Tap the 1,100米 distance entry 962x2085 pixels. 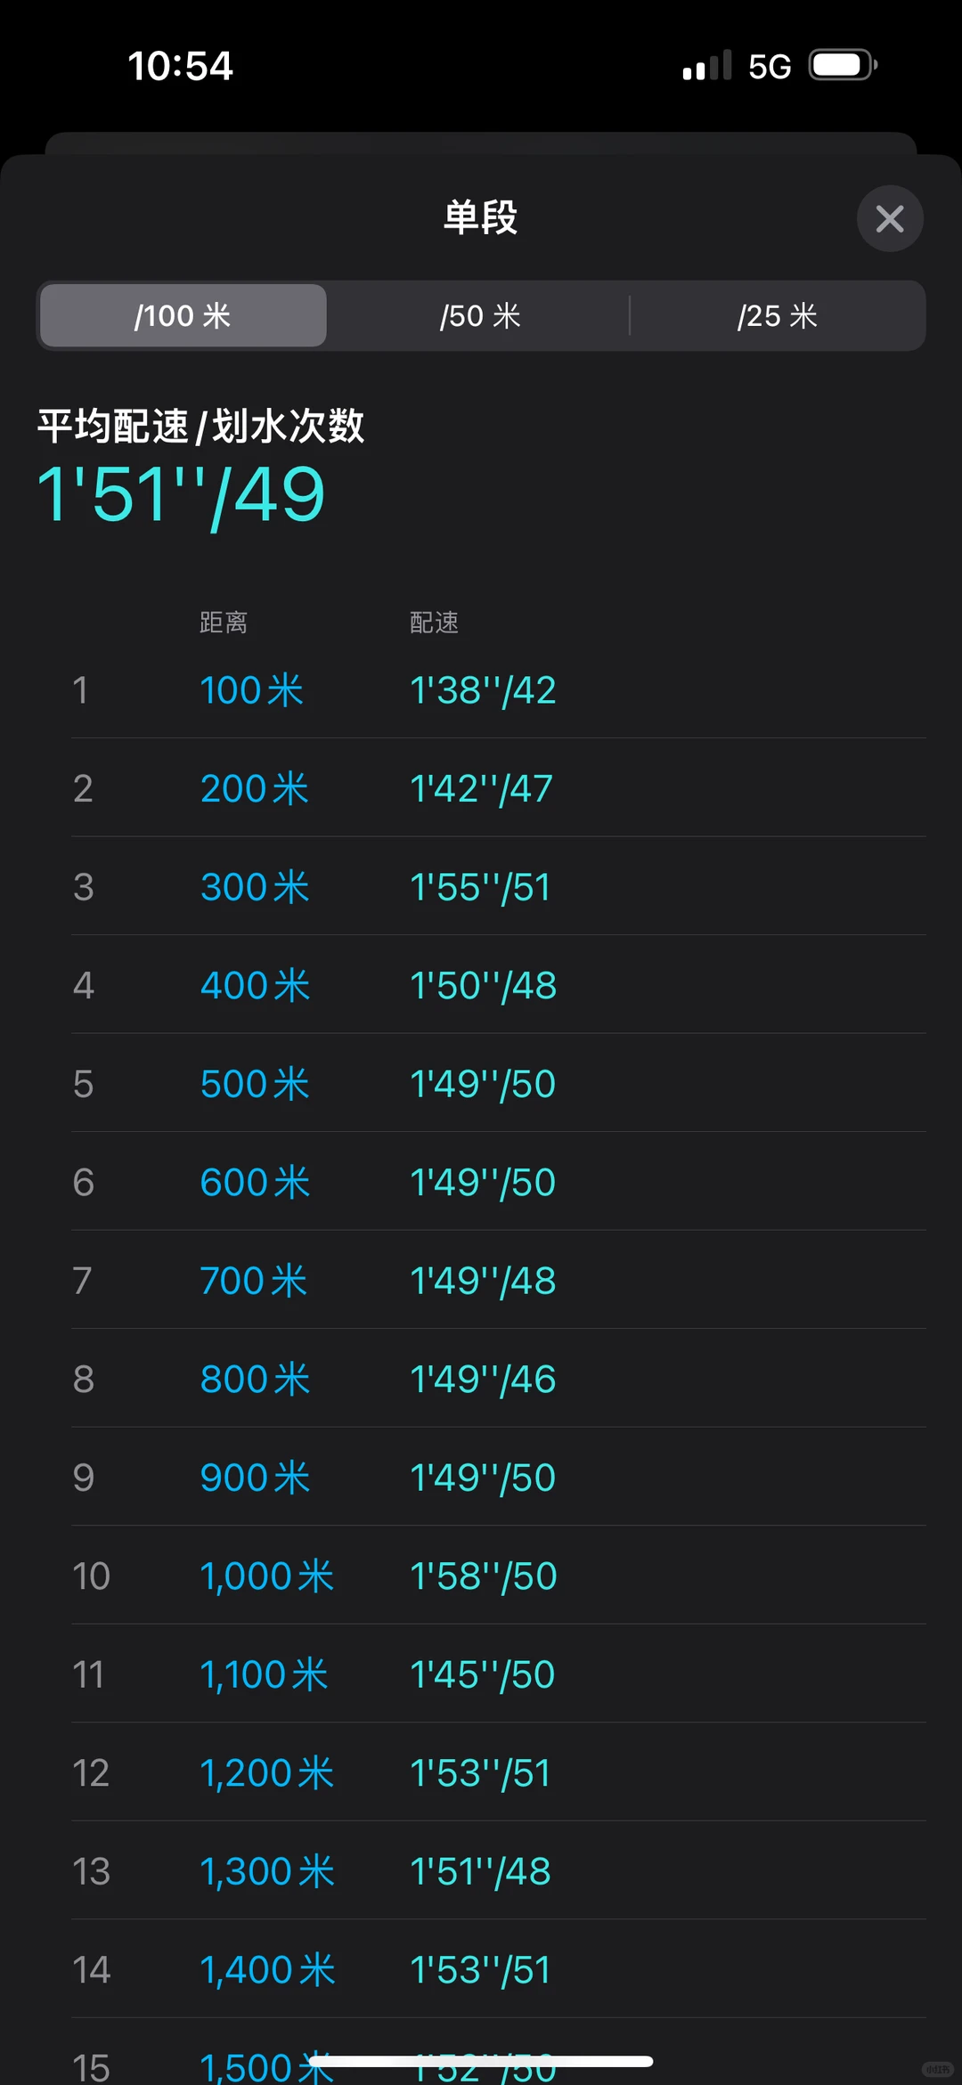click(x=264, y=1674)
